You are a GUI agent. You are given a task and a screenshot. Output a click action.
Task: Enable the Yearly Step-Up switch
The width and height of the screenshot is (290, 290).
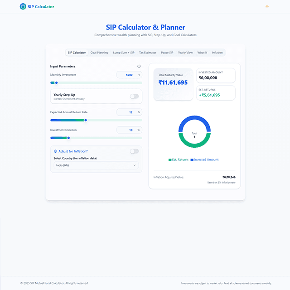[x=134, y=96]
